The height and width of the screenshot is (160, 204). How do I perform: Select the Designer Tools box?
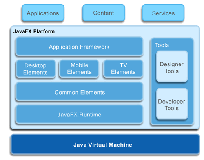pos(172,66)
